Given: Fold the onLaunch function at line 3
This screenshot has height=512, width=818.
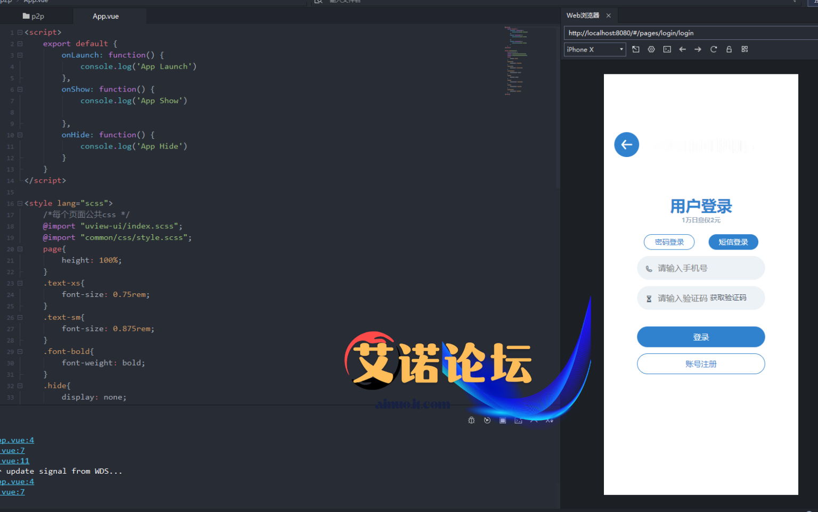Looking at the screenshot, I should click(20, 55).
